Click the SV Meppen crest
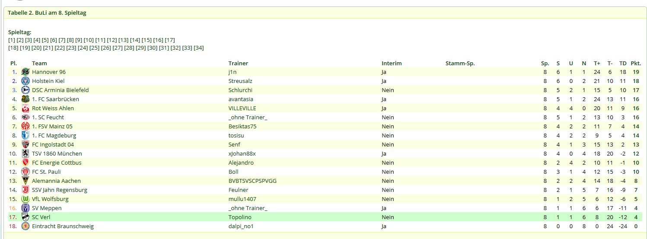 click(25, 208)
